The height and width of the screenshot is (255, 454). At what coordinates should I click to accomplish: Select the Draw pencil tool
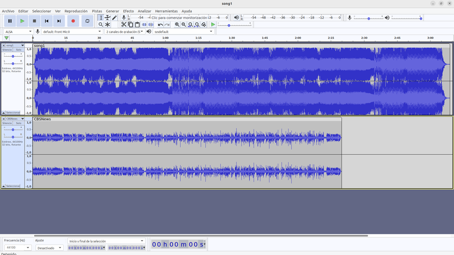tap(114, 18)
